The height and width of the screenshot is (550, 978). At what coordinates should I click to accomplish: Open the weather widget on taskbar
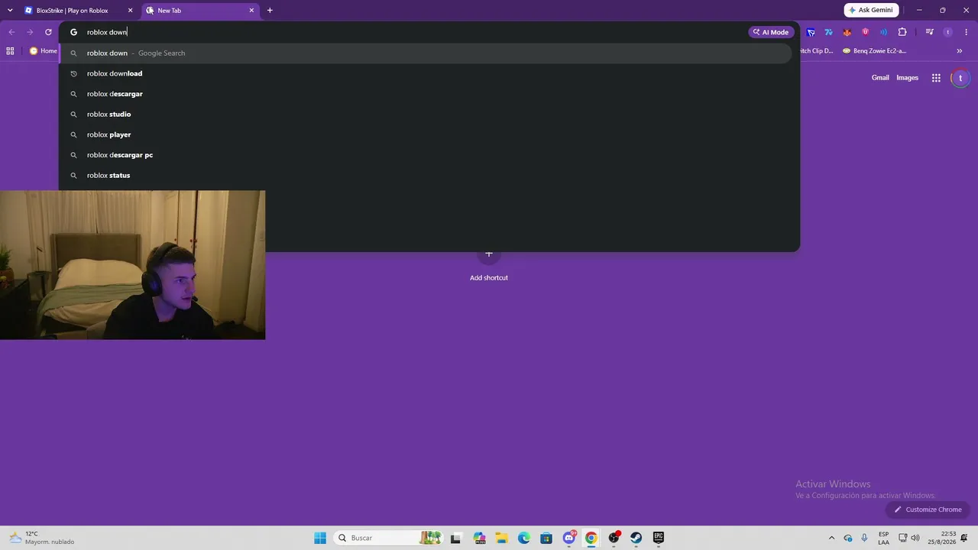pos(42,538)
